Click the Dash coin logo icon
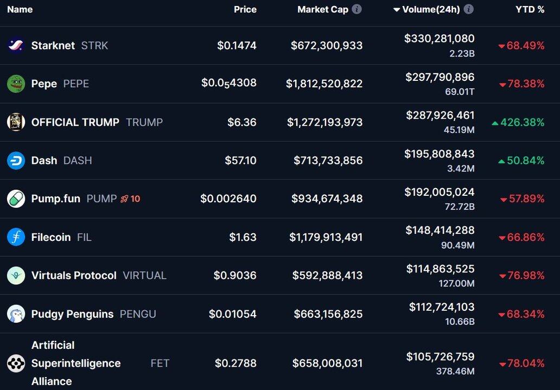Image resolution: width=560 pixels, height=390 pixels. 16,161
